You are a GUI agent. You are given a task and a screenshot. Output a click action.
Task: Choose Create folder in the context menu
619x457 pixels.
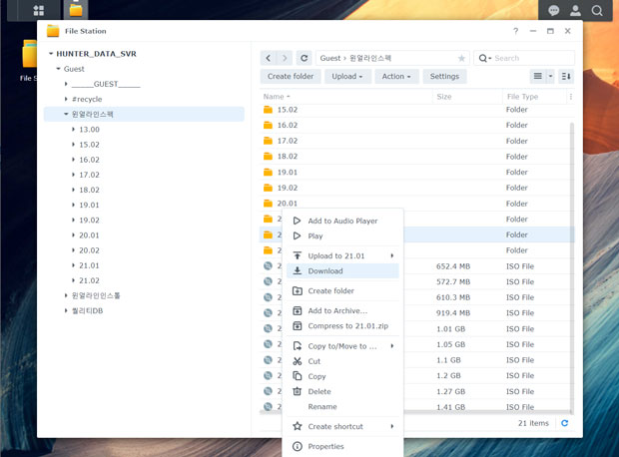pos(342,290)
